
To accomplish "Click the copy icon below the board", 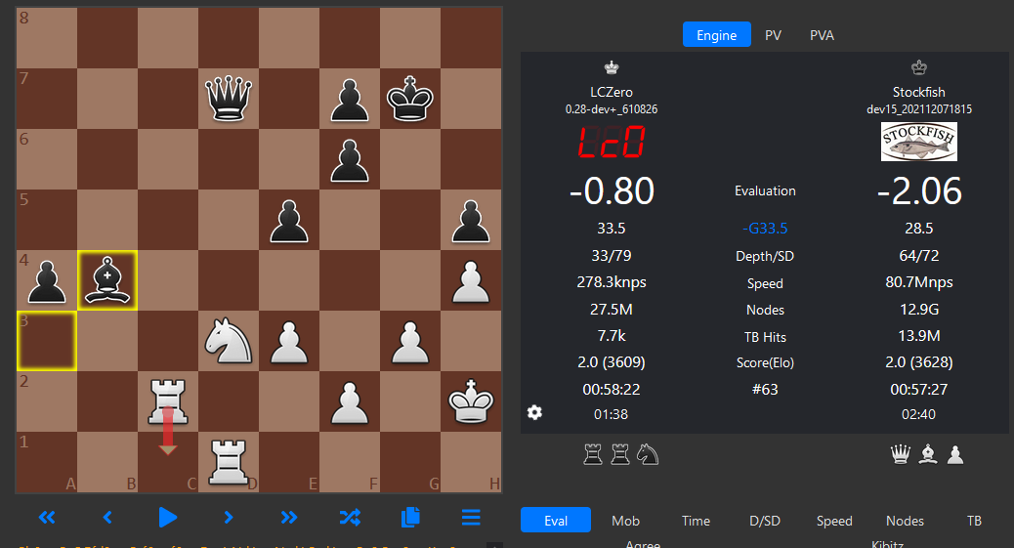I will [410, 518].
